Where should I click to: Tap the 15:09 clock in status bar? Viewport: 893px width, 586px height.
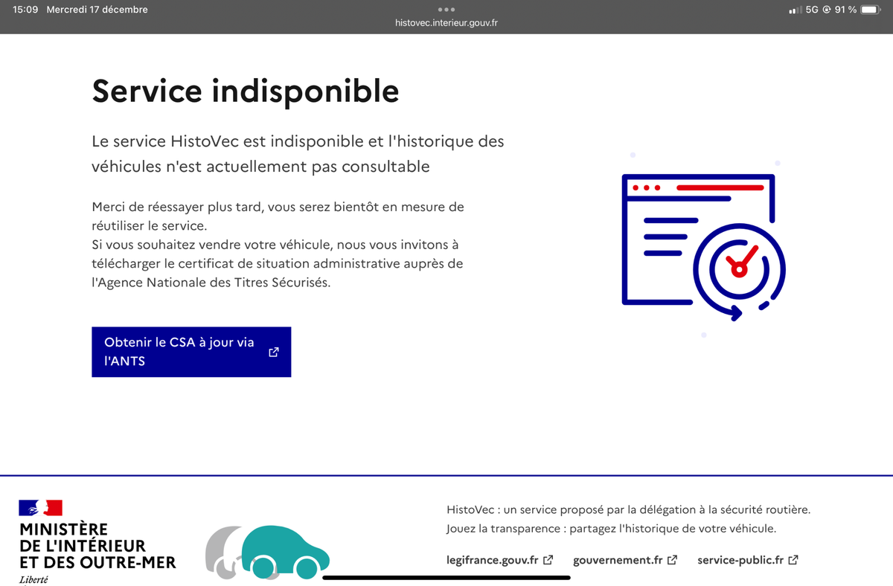point(25,10)
